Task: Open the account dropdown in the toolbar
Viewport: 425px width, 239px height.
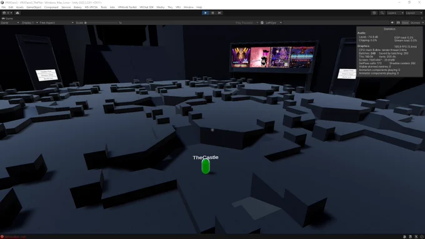Action: coord(7,12)
